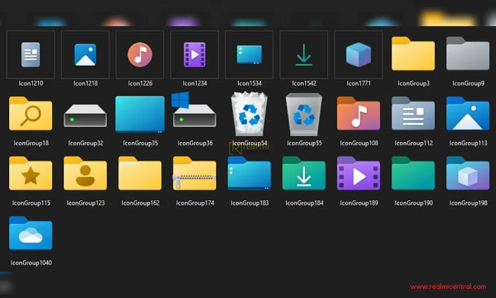Click the 'Icon1542' file name label

[x=304, y=83]
